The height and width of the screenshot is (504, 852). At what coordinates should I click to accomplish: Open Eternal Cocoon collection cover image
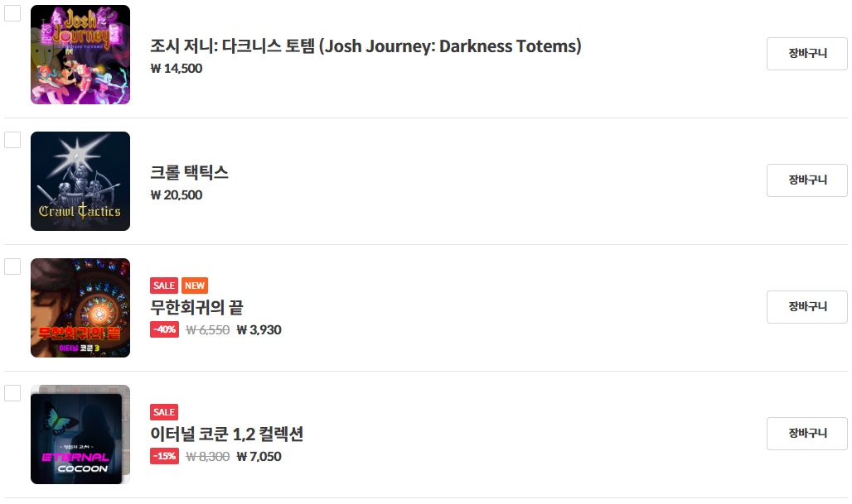click(80, 434)
